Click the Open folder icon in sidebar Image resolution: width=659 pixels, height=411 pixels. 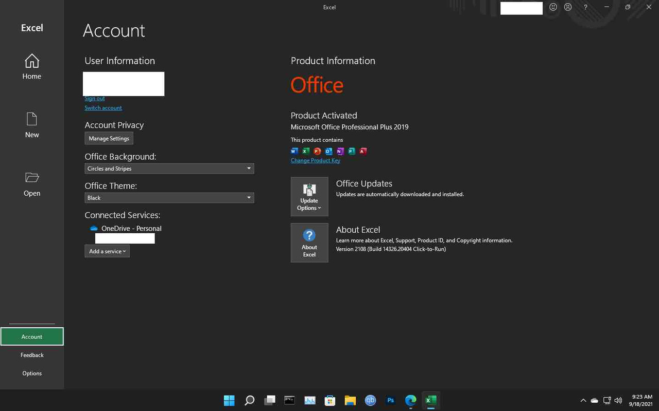point(32,178)
